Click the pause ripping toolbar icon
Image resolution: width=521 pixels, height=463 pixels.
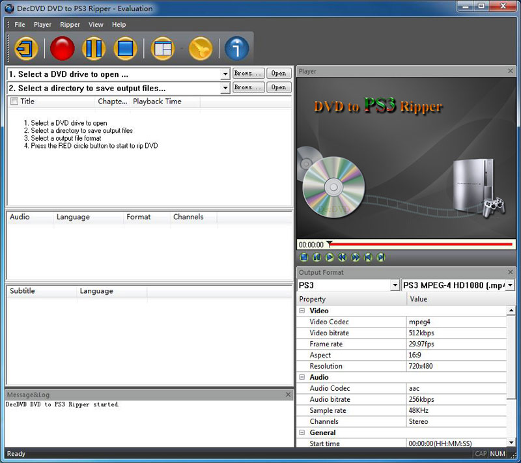pos(94,48)
